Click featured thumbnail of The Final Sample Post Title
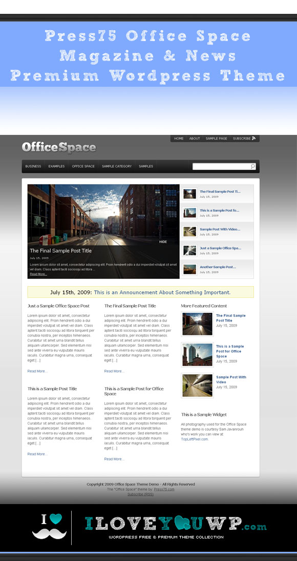This screenshot has width=297, height=561. [x=197, y=324]
